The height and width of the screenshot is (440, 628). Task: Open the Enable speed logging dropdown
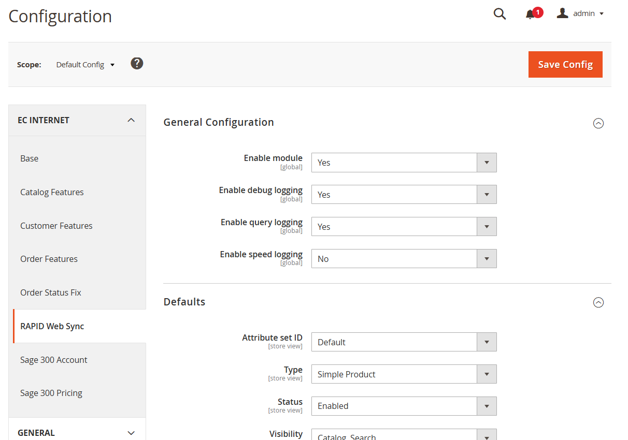coord(404,259)
